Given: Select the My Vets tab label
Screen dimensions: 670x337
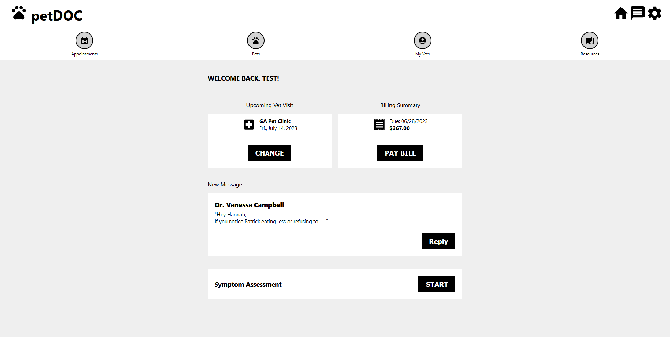Looking at the screenshot, I should click(422, 54).
